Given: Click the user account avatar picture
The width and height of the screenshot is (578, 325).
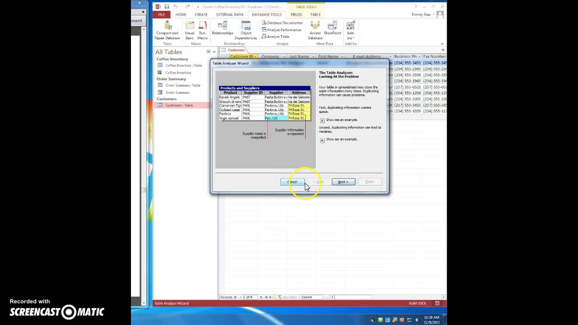Looking at the screenshot, I should coord(440,14).
